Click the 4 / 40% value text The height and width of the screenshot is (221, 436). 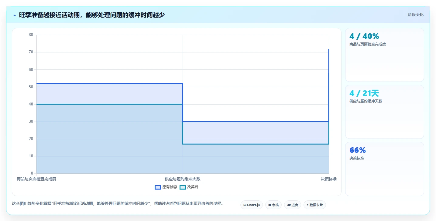(364, 36)
